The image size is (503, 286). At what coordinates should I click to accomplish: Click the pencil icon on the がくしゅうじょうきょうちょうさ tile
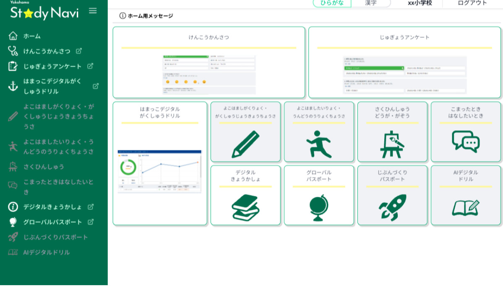[245, 144]
